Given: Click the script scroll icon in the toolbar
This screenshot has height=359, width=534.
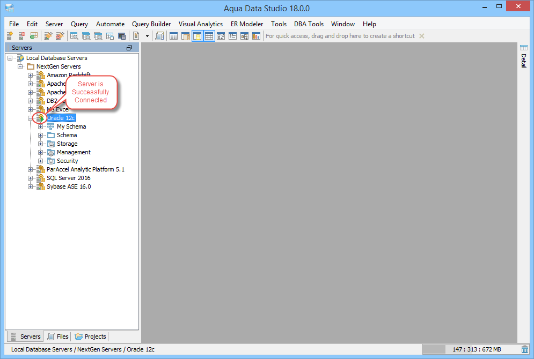Looking at the screenshot, I should (x=159, y=36).
